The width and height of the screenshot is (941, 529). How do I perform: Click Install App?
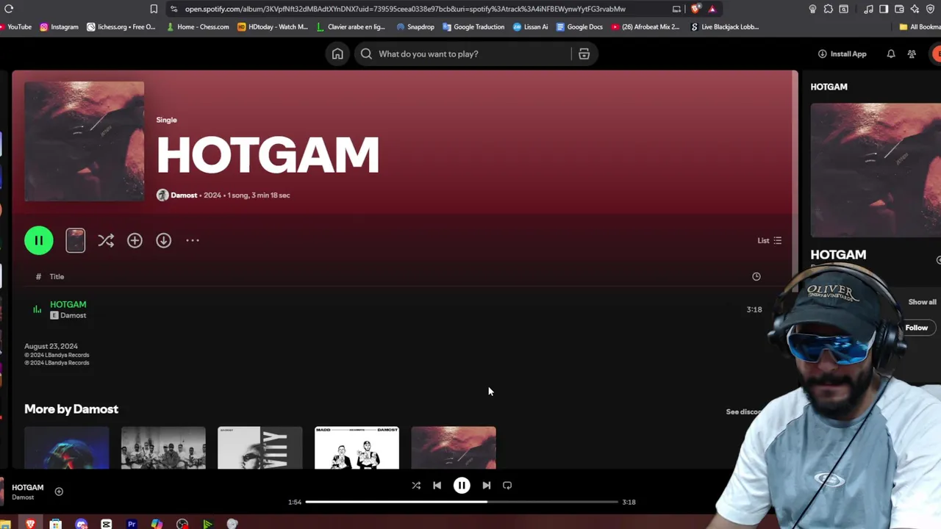tap(842, 54)
